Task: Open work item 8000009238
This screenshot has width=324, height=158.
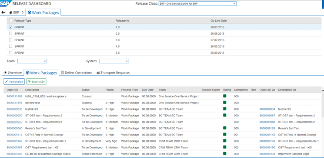Action: (267, 154)
